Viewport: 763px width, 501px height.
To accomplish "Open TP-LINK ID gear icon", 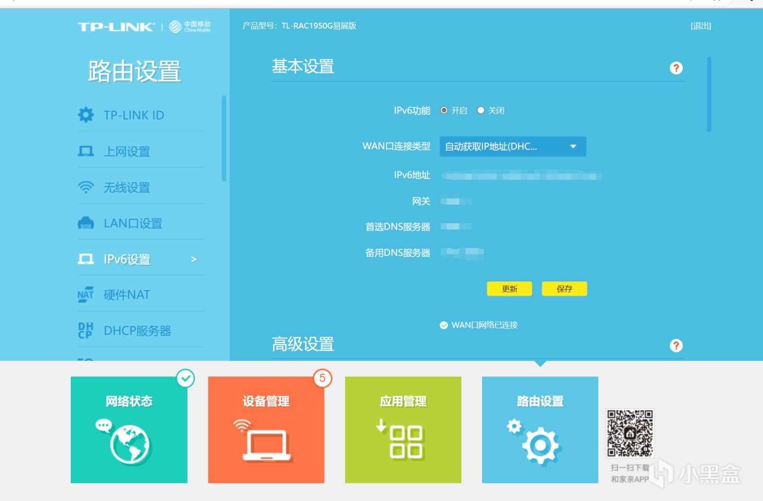I will [x=86, y=115].
